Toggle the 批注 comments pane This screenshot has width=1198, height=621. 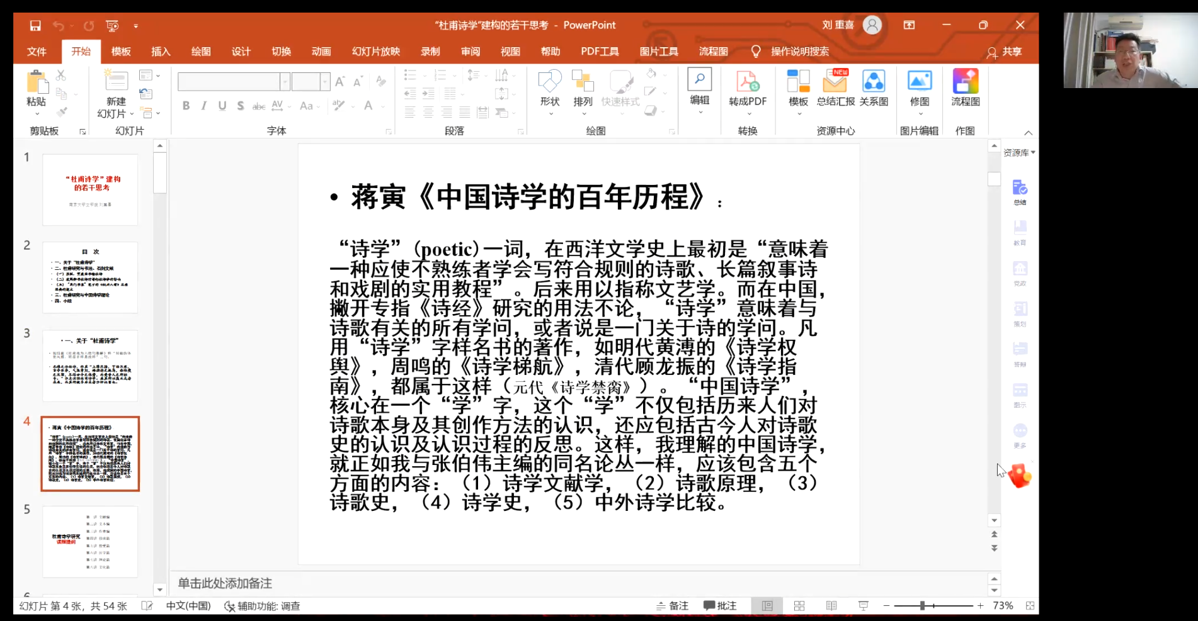point(720,606)
